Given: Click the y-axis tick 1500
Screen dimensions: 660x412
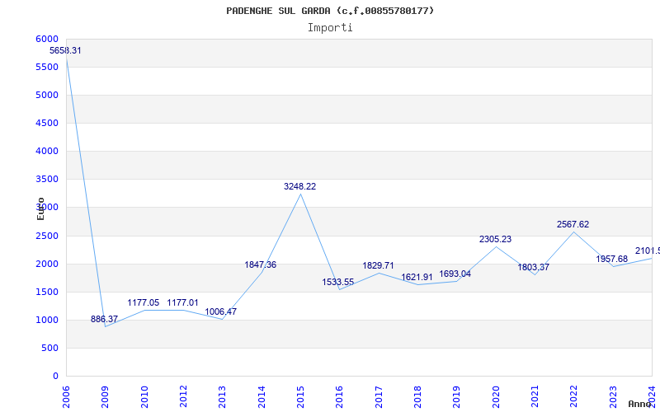Looking at the screenshot, I should pyautogui.click(x=47, y=293).
